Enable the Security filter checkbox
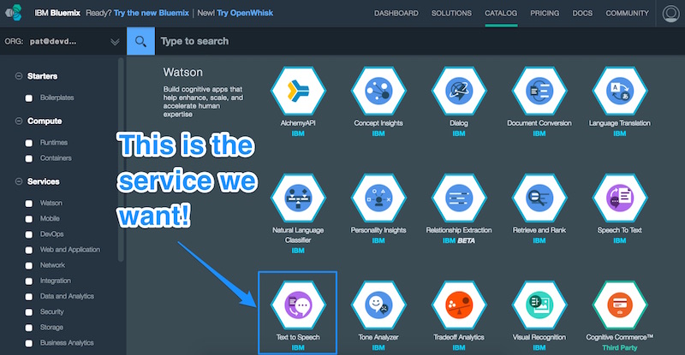 pyautogui.click(x=29, y=312)
